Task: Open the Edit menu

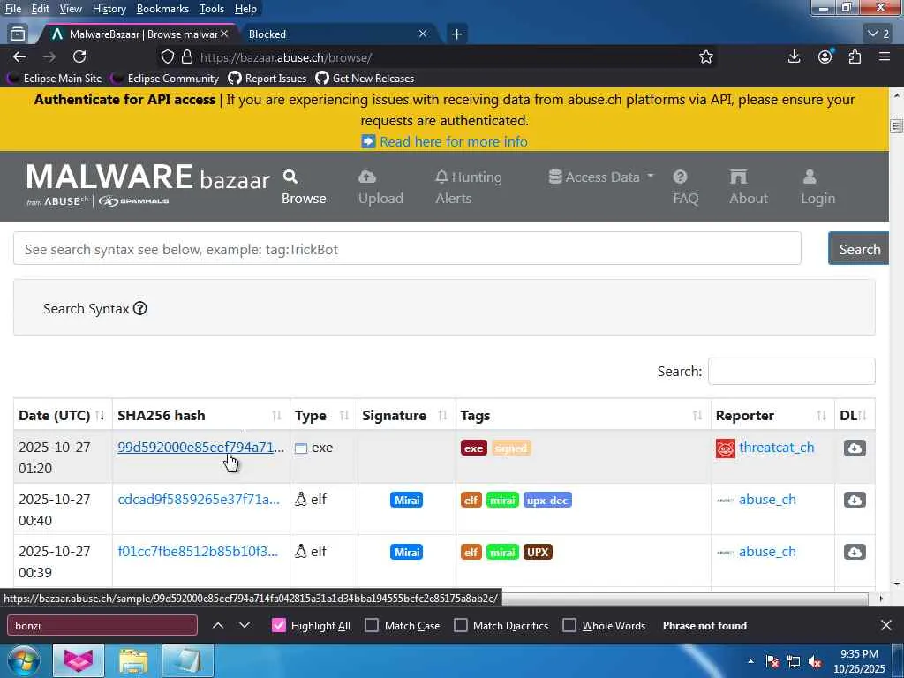Action: coord(40,9)
